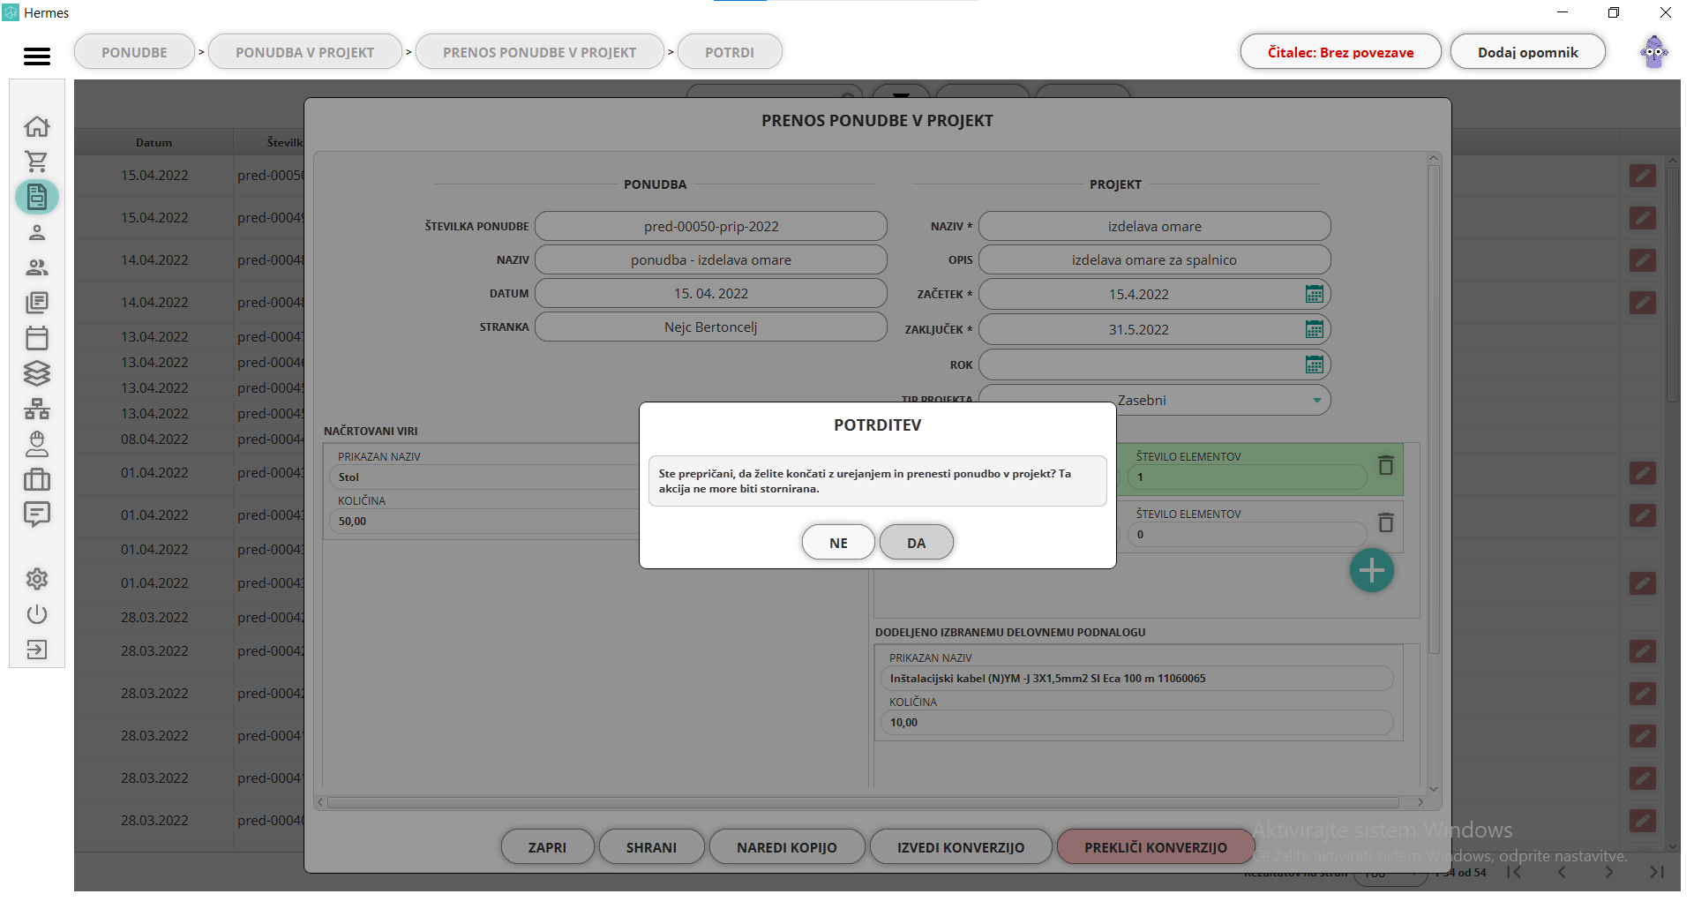This screenshot has width=1694, height=909.
Task: Open the highlighted offers document icon
Action: pyautogui.click(x=36, y=197)
